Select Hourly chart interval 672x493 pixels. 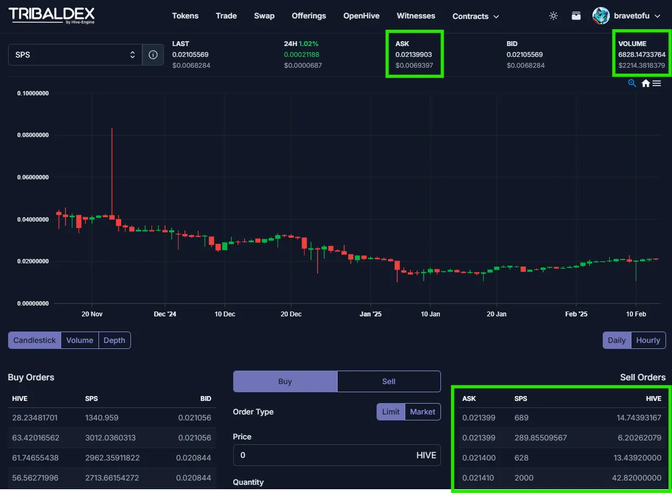point(648,340)
